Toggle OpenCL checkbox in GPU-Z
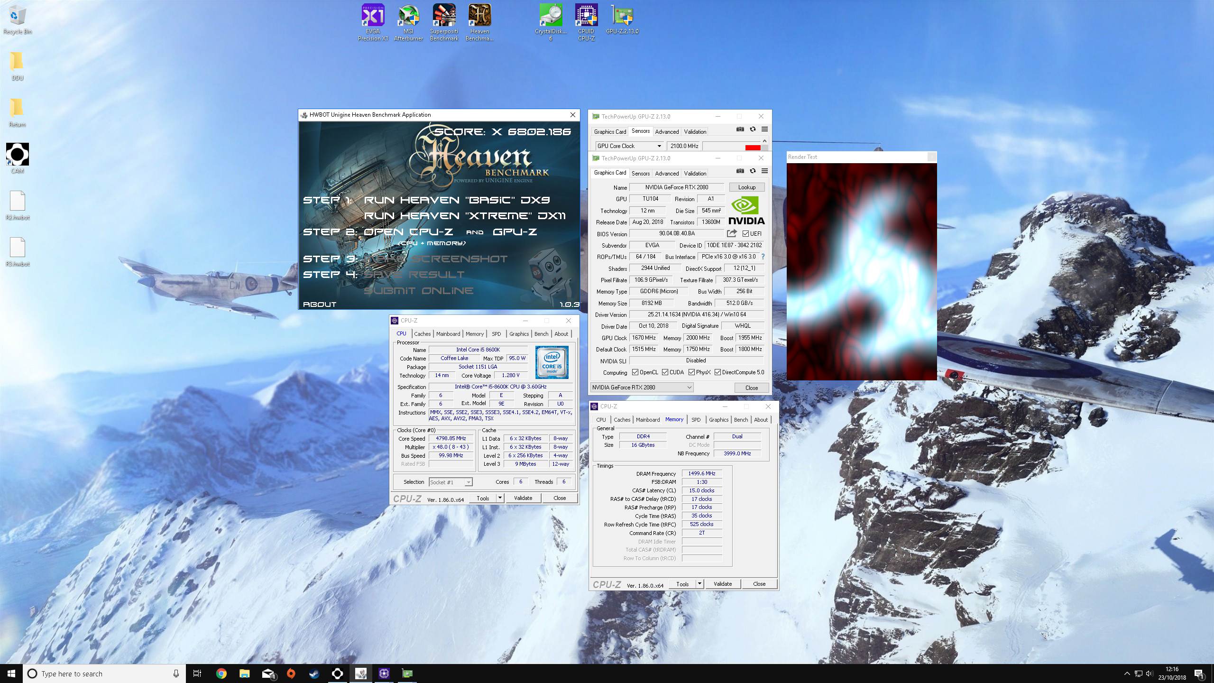 (x=635, y=372)
